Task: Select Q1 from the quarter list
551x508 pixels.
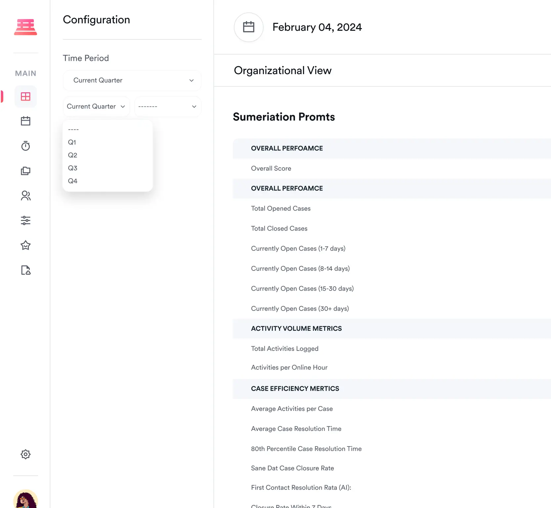Action: [x=72, y=142]
